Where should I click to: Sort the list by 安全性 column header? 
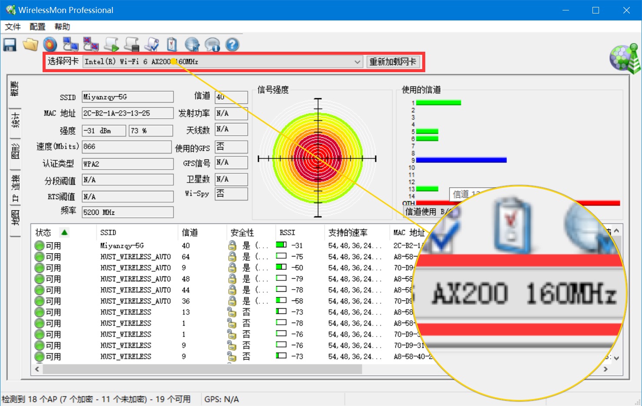(x=242, y=233)
